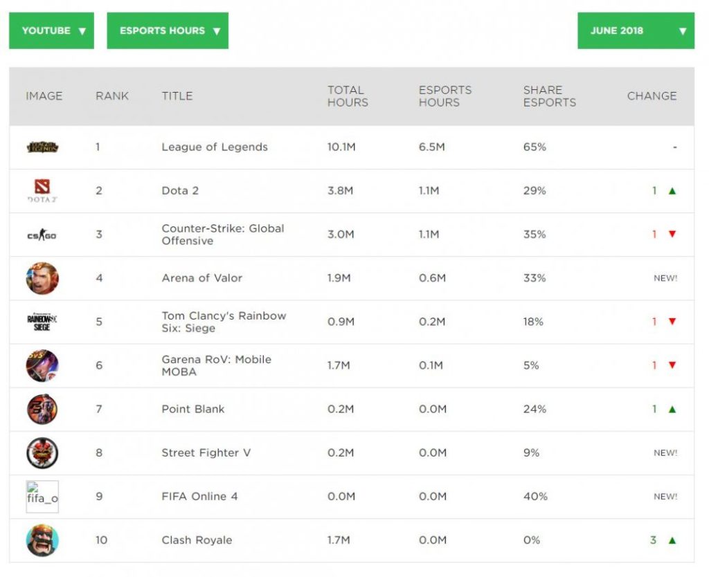Click the Change column header
The height and width of the screenshot is (577, 709).
[652, 96]
